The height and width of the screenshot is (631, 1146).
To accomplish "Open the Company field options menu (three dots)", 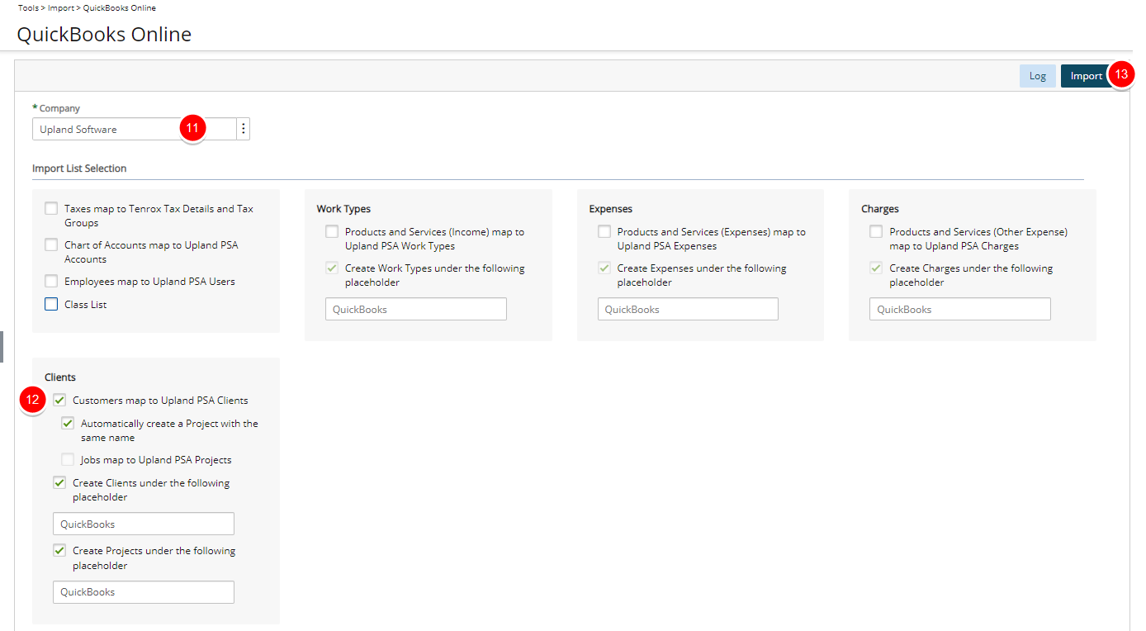I will (243, 129).
